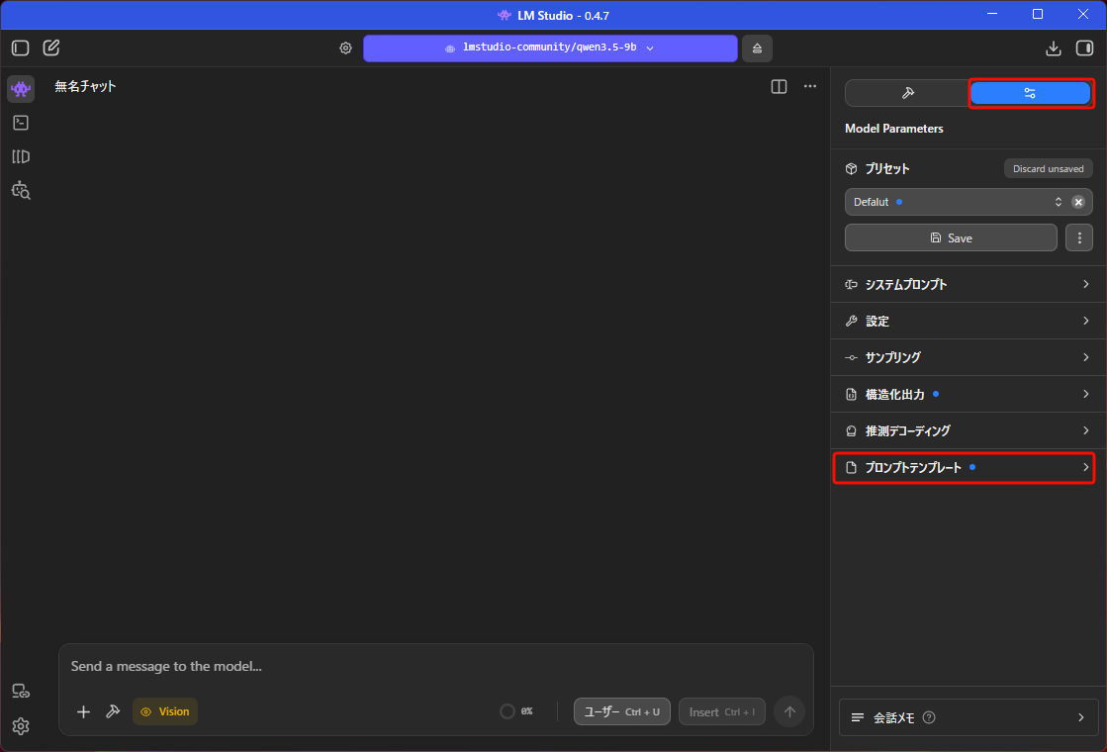Viewport: 1107px width, 752px height.
Task: Clear the Default preset with X icon
Action: pos(1078,202)
